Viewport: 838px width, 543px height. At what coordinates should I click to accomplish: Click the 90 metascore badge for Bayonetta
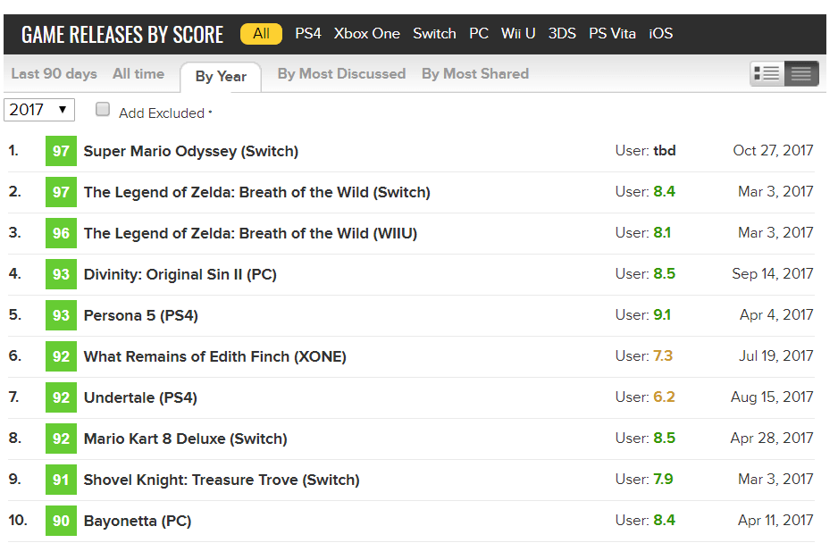coord(61,521)
